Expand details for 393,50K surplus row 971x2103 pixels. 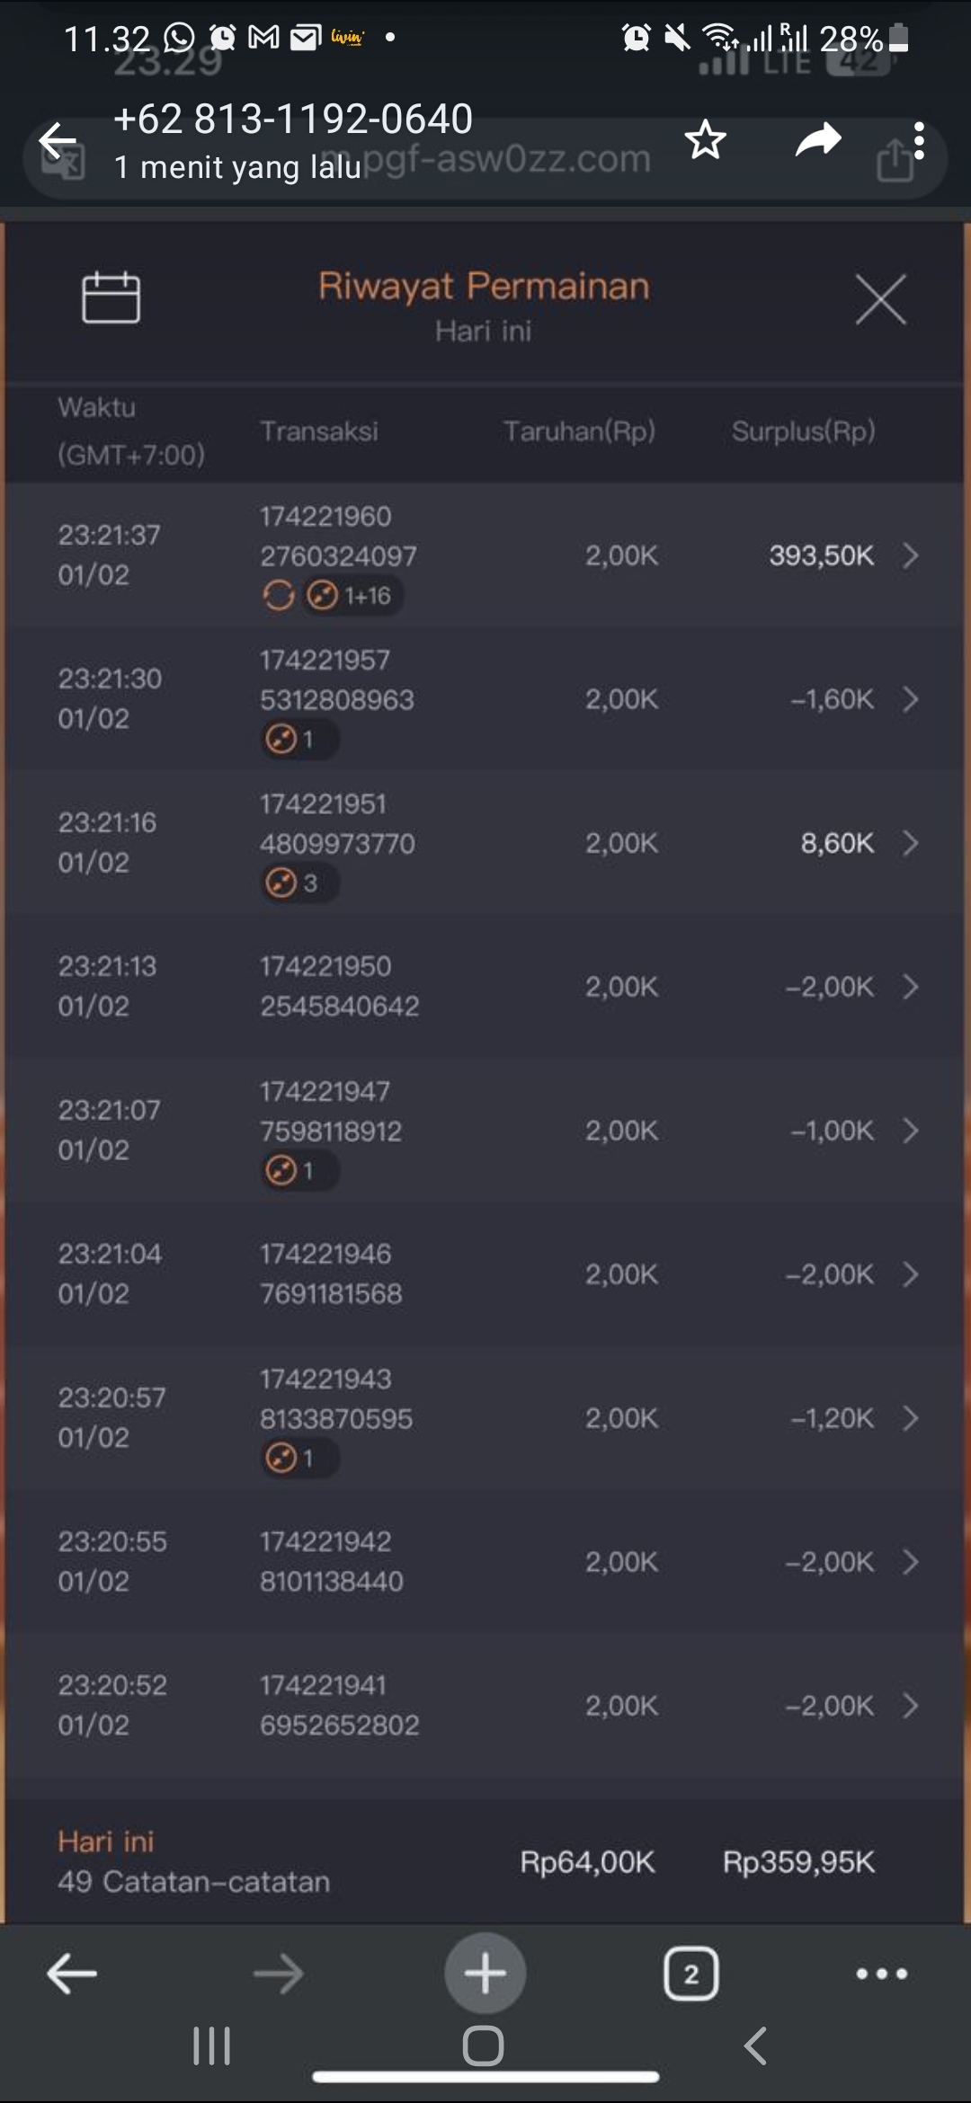(x=910, y=555)
